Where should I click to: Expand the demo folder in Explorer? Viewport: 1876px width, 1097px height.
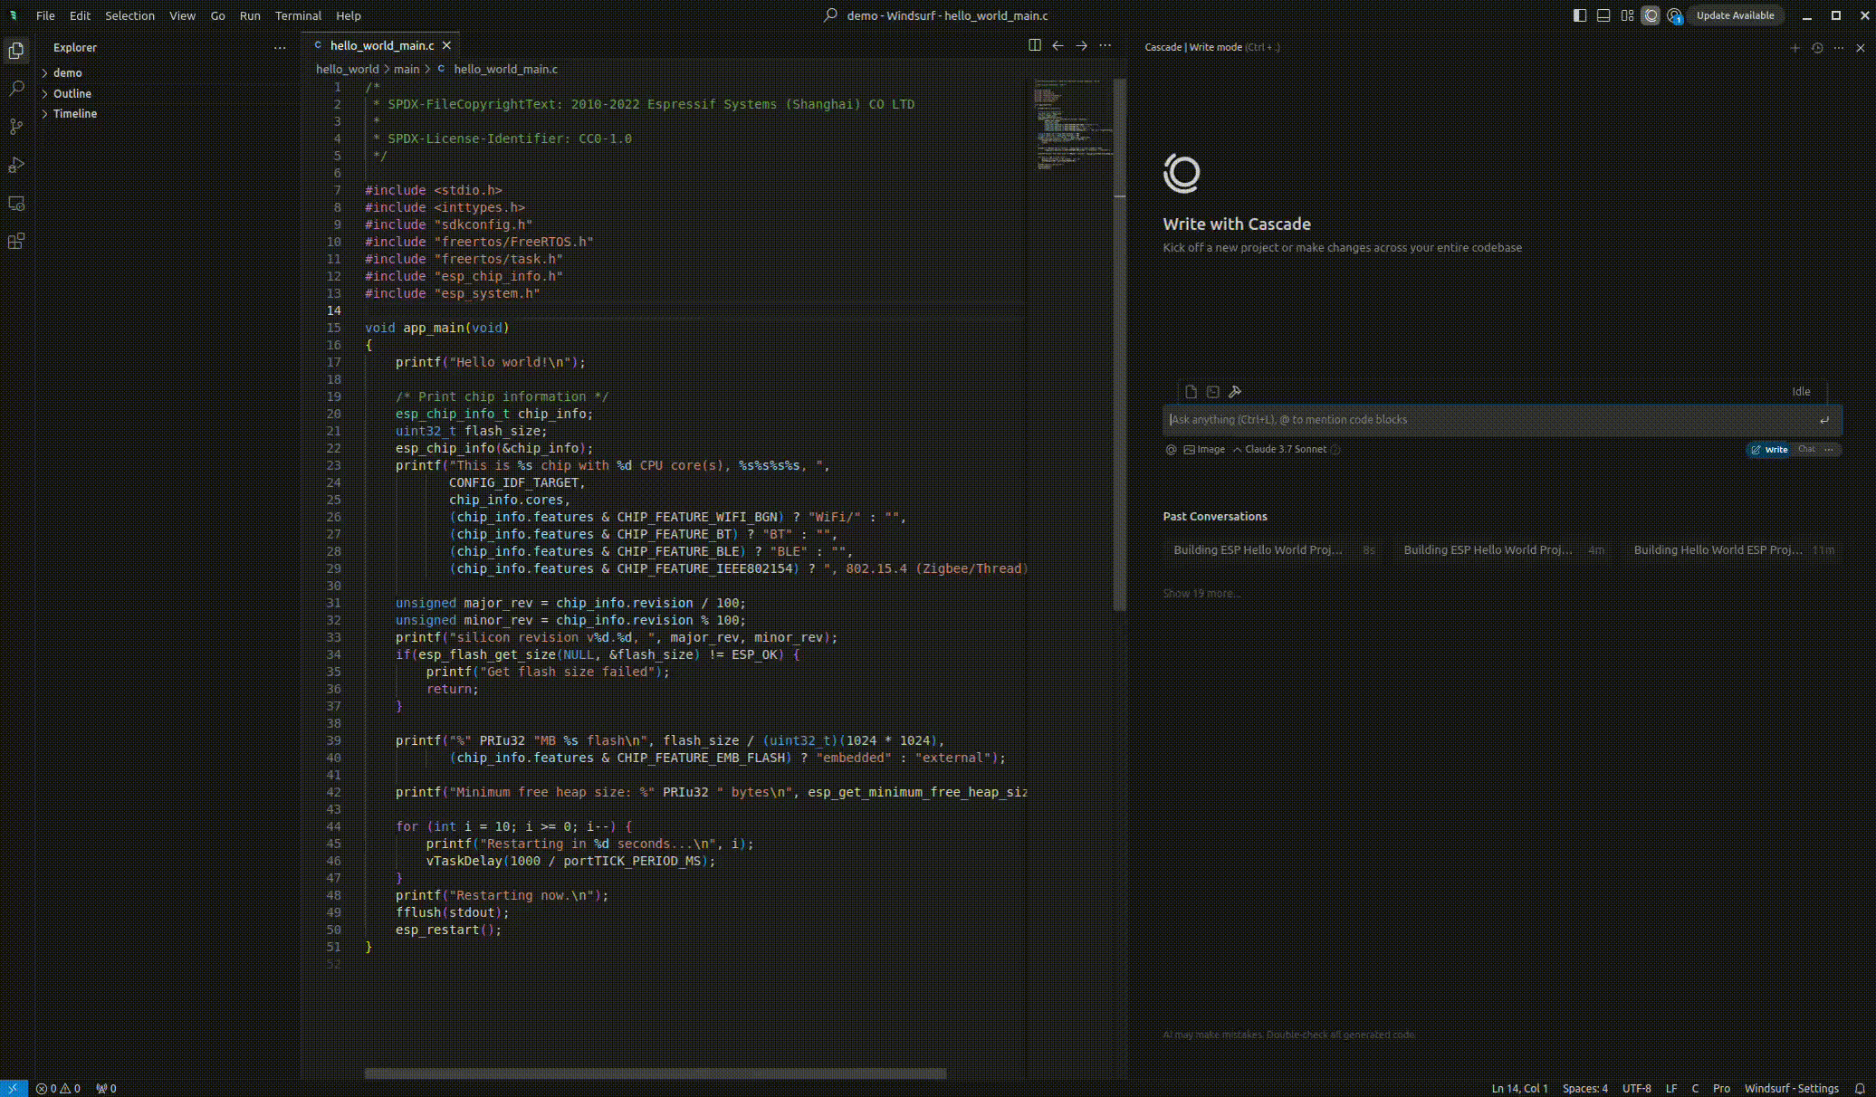(67, 73)
